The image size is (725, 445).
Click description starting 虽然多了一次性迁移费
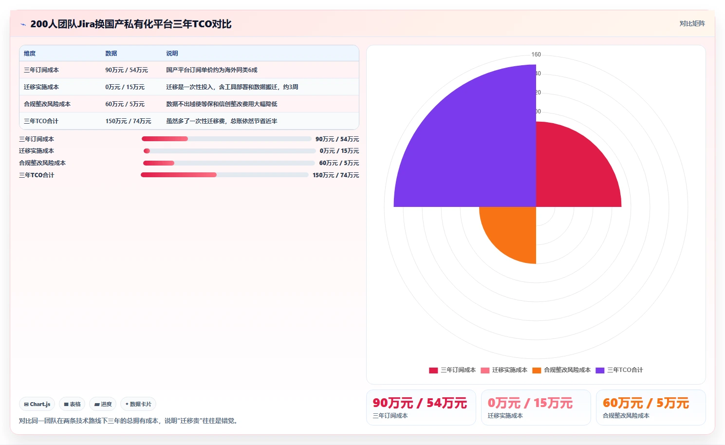(222, 121)
